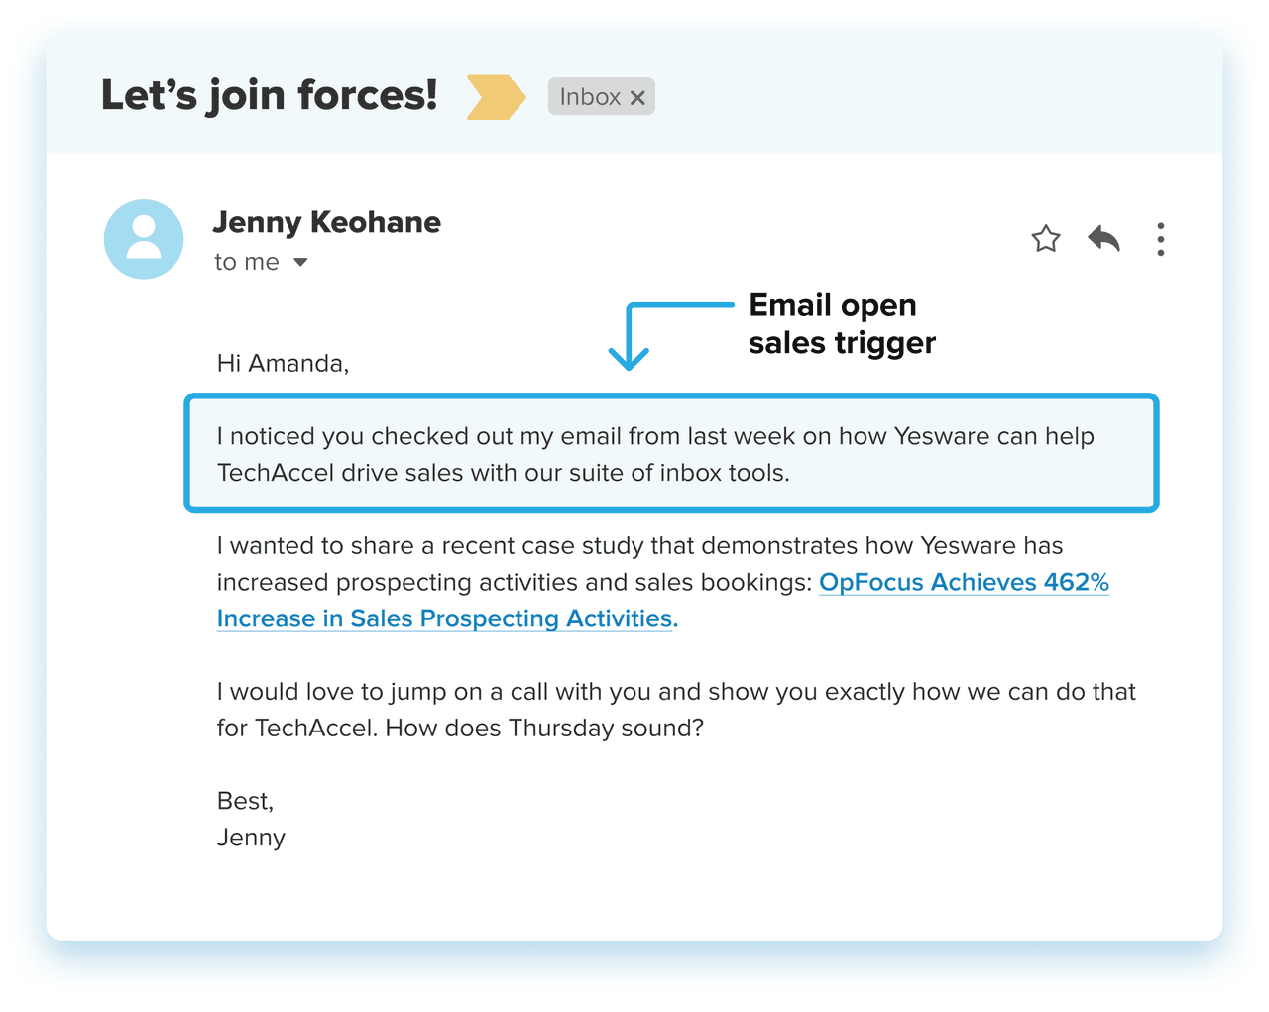Remove the Inbox label with X
The image size is (1269, 1012).
[637, 97]
